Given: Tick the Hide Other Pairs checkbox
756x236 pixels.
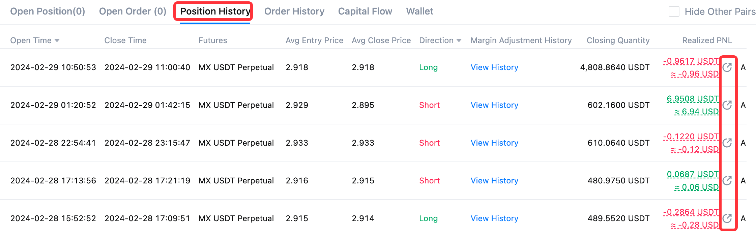Looking at the screenshot, I should click(x=674, y=11).
